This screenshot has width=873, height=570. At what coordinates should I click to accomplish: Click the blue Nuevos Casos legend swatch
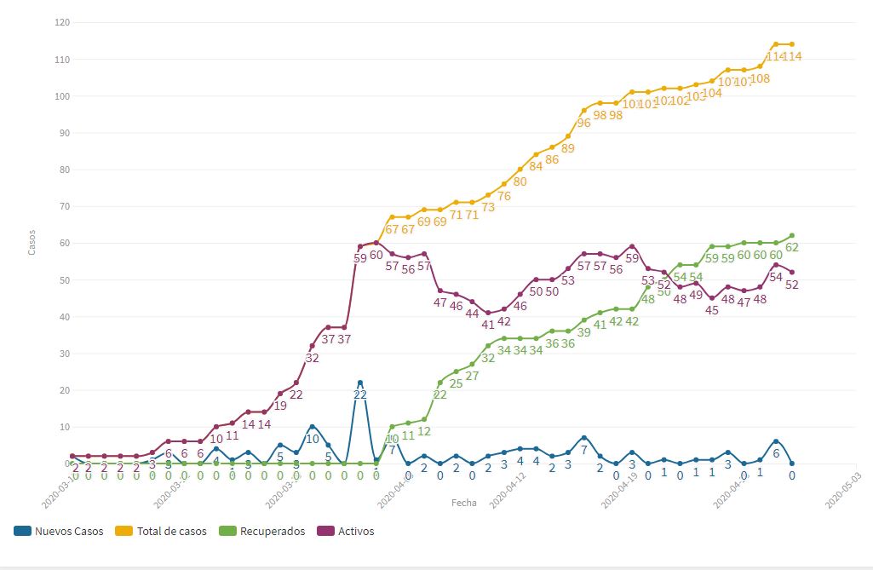coord(22,531)
